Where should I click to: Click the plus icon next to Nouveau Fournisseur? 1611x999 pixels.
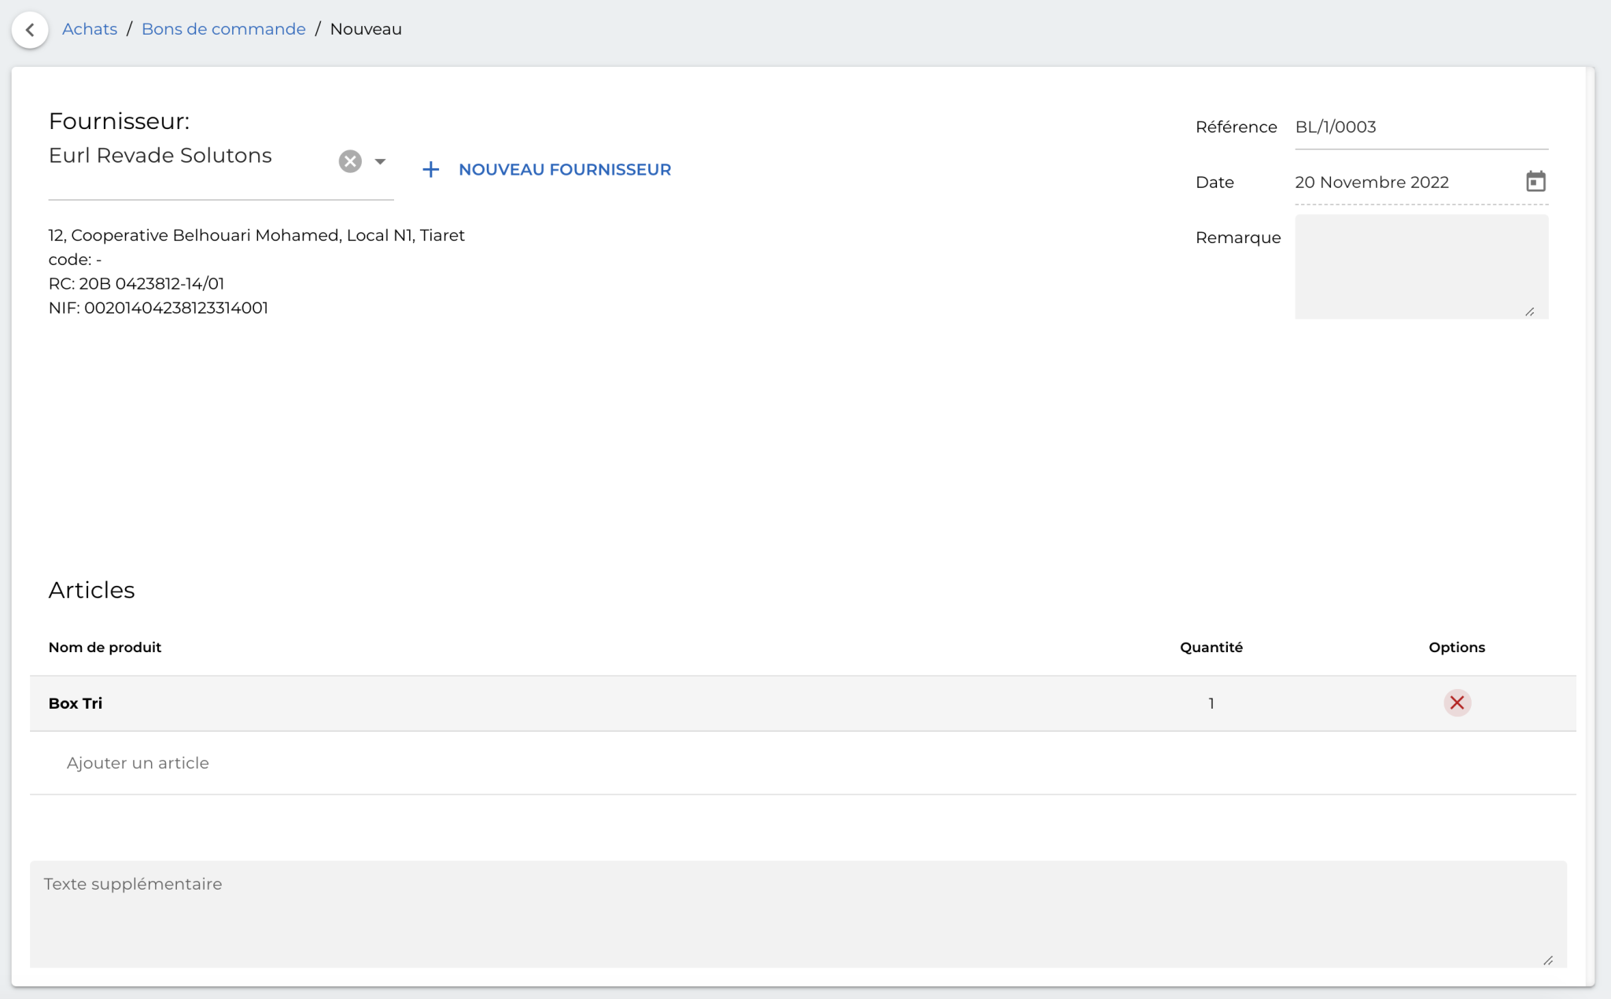point(432,169)
